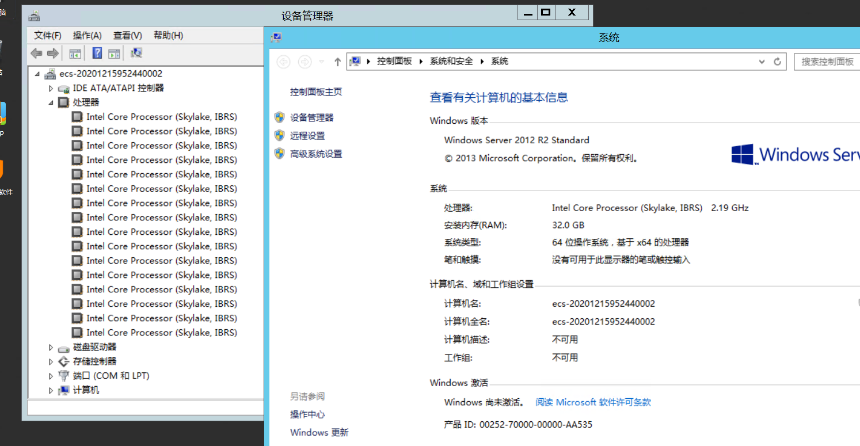Toggle the show/hide console tree toolbar icon
The width and height of the screenshot is (860, 446).
pyautogui.click(x=75, y=54)
